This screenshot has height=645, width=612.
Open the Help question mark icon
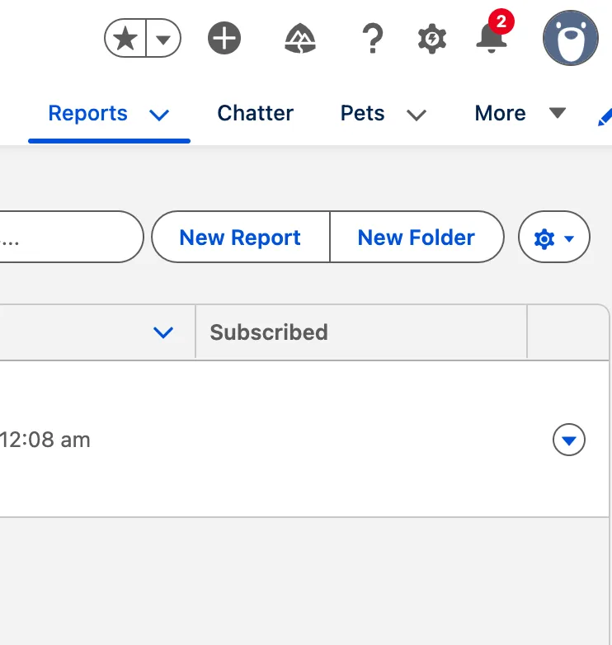coord(373,38)
